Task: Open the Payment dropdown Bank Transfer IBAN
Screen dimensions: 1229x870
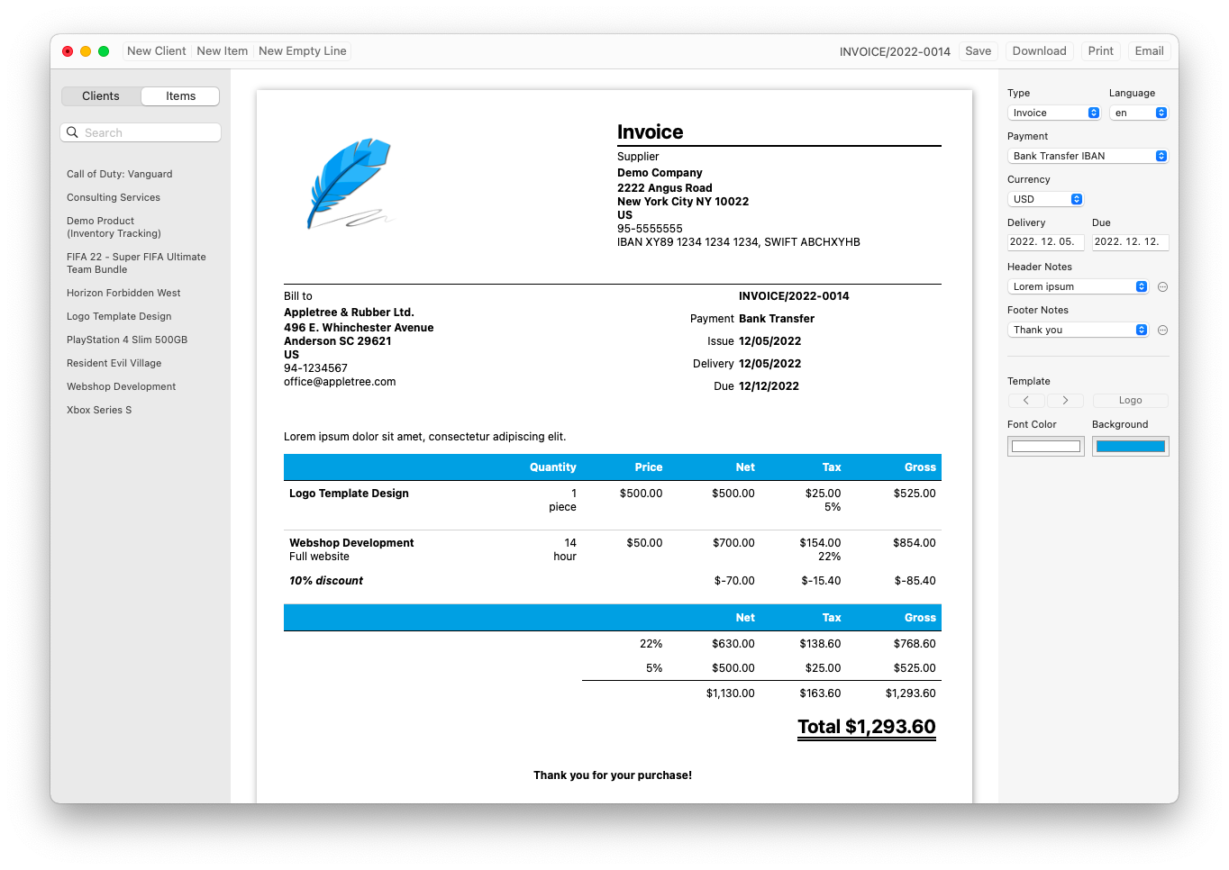Action: (x=1088, y=156)
